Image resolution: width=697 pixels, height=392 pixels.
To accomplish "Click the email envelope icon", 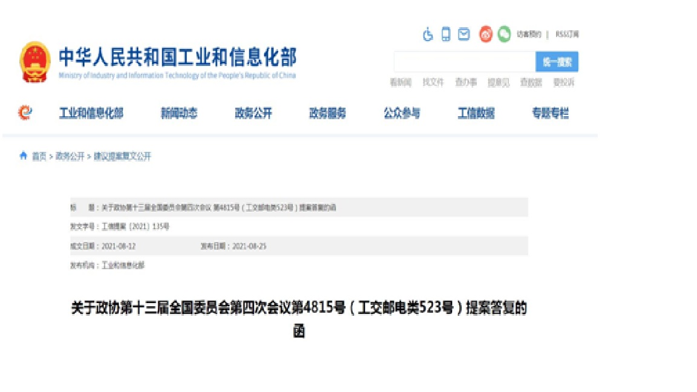I will [x=464, y=34].
